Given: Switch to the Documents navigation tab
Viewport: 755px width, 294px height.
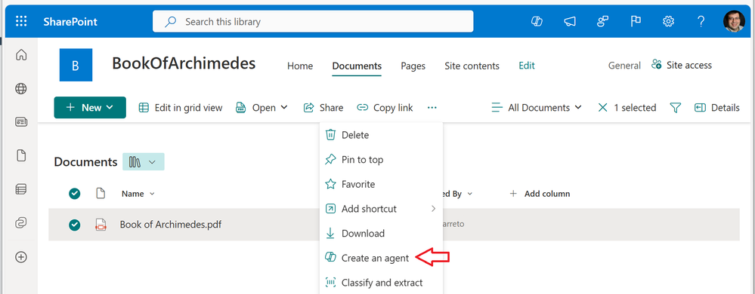Looking at the screenshot, I should 357,66.
